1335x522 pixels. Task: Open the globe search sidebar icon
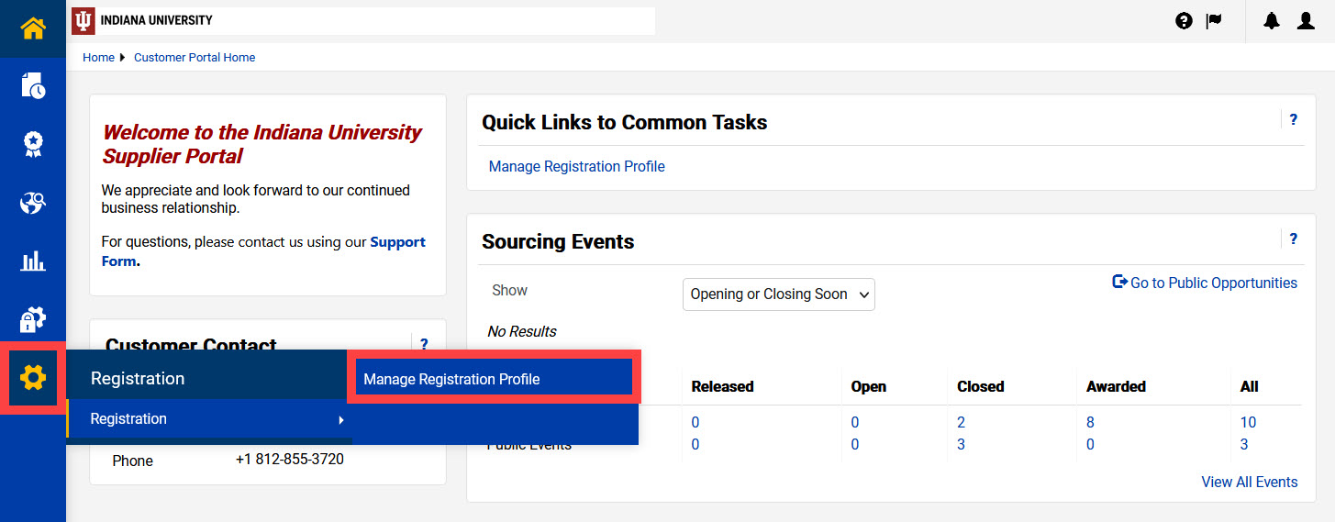click(33, 203)
